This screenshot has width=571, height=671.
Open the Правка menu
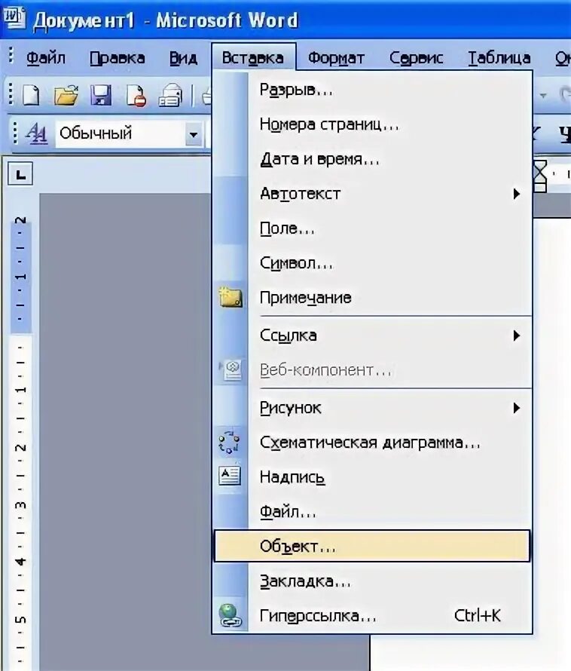pyautogui.click(x=118, y=58)
